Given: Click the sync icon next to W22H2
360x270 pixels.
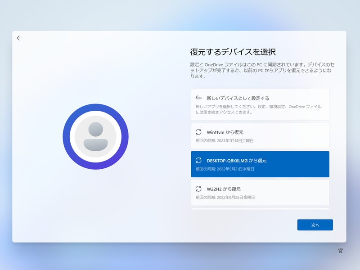Looking at the screenshot, I should tap(198, 189).
